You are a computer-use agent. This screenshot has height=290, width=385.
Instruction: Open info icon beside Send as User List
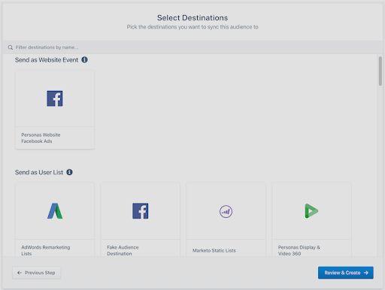69,172
